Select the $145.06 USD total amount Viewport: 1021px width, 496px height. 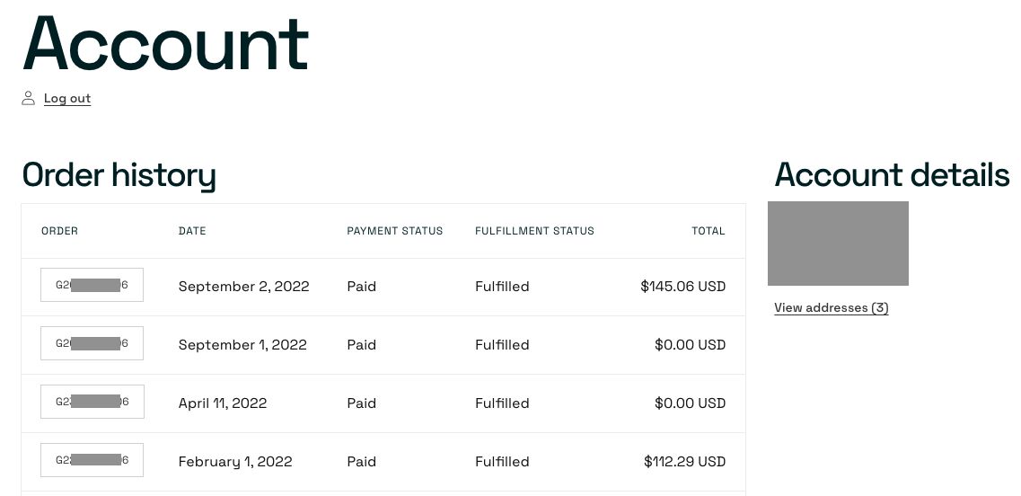pyautogui.click(x=683, y=286)
